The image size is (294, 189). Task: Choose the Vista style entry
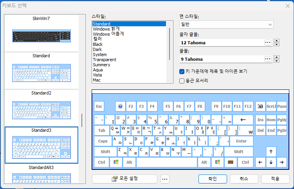(x=129, y=75)
